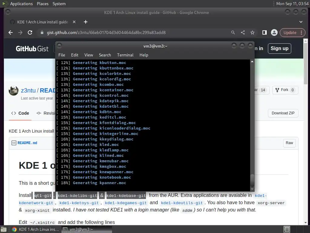The height and width of the screenshot is (233, 310).
Task: Click the zoom magnifier icon in address bar
Action: click(x=233, y=32)
